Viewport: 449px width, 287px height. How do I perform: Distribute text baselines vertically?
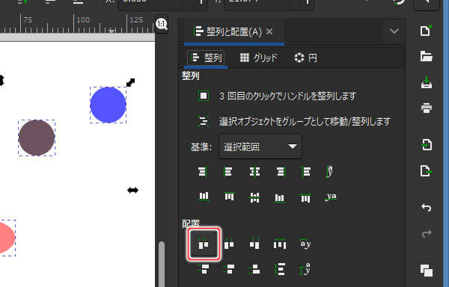305,269
